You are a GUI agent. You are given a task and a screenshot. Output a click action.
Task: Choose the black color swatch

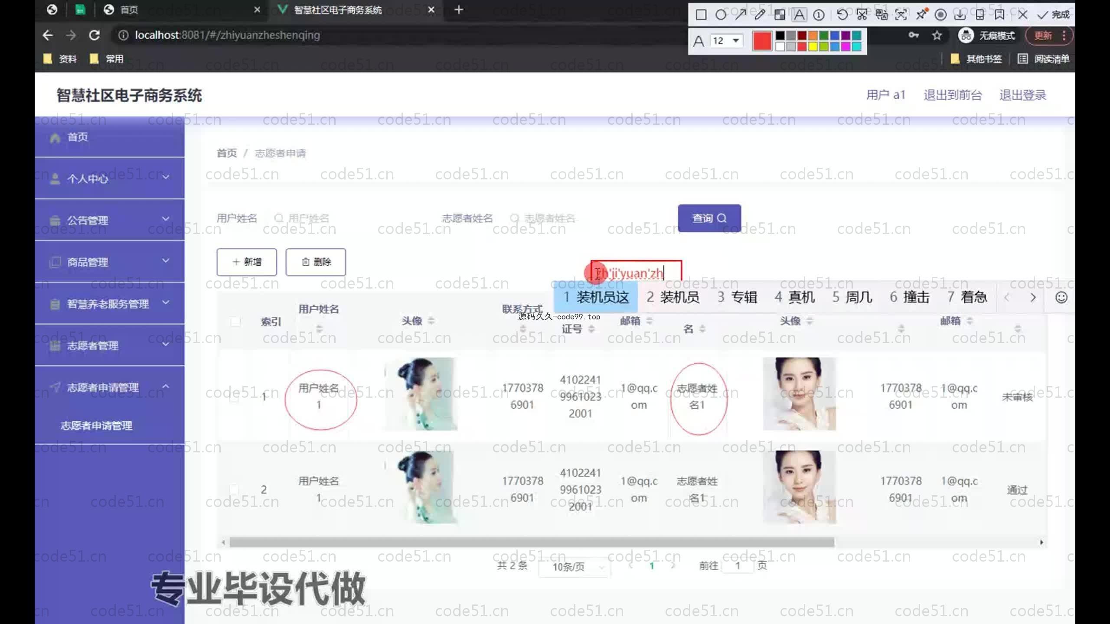780,36
